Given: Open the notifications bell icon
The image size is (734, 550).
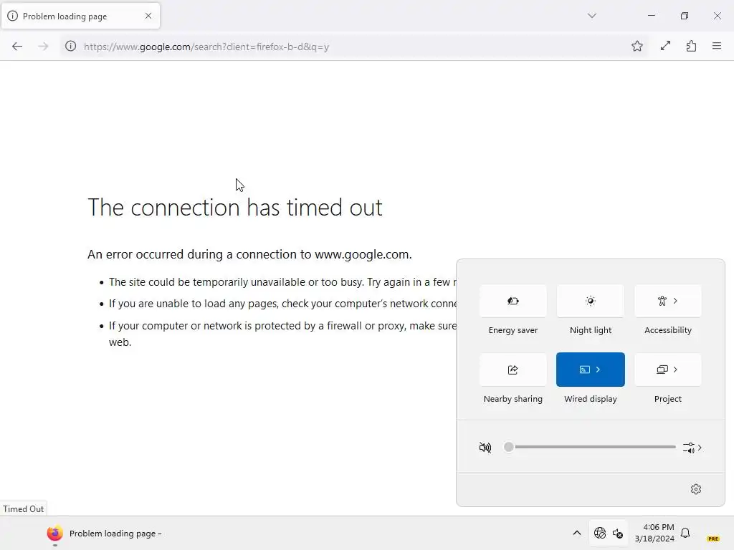Looking at the screenshot, I should [685, 533].
